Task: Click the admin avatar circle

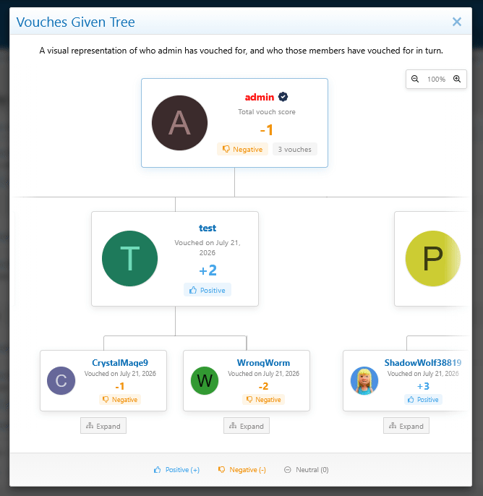Action: 179,123
